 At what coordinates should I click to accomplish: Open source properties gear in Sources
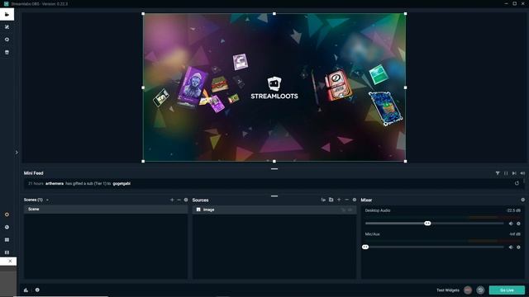pos(355,200)
